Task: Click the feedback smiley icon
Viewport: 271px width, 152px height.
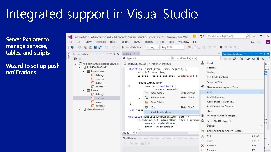Action: (194, 36)
